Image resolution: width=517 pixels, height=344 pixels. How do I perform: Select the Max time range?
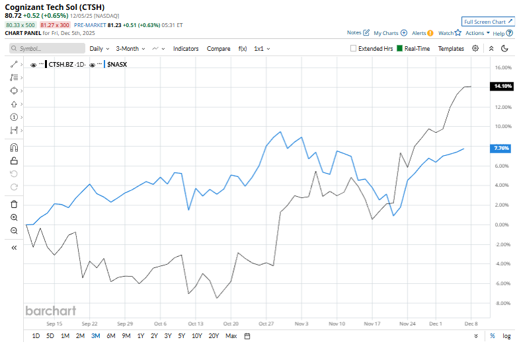coord(231,336)
